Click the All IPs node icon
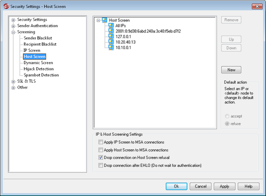 pyautogui.click(x=111, y=26)
